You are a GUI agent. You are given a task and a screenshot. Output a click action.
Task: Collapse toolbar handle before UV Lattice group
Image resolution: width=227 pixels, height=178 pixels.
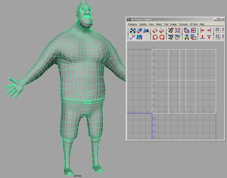coord(128,34)
